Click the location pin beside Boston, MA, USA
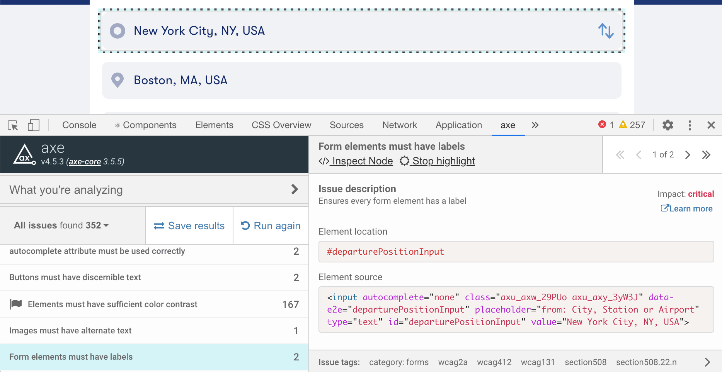This screenshot has width=722, height=372. [117, 80]
